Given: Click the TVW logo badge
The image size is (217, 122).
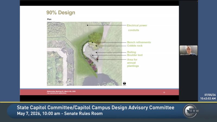Looking at the screenshot, I should click(191, 111).
